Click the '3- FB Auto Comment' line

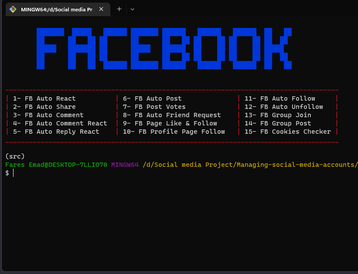[x=48, y=115]
